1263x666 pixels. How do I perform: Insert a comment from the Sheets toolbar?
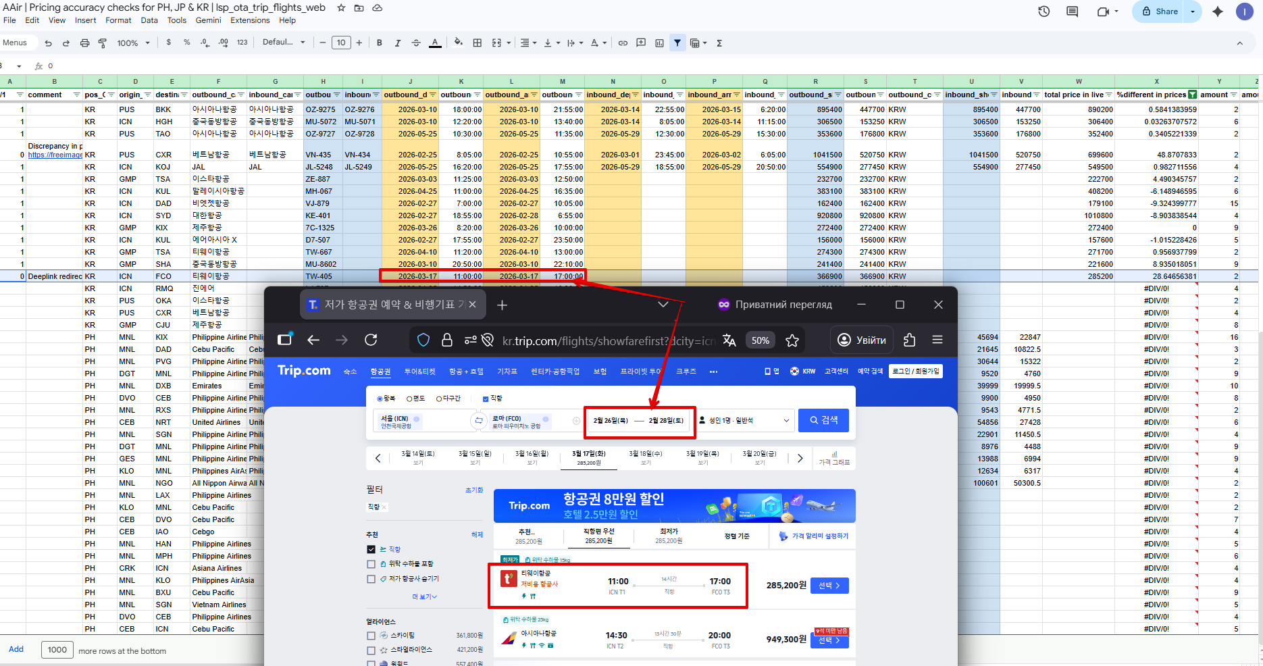pos(641,43)
